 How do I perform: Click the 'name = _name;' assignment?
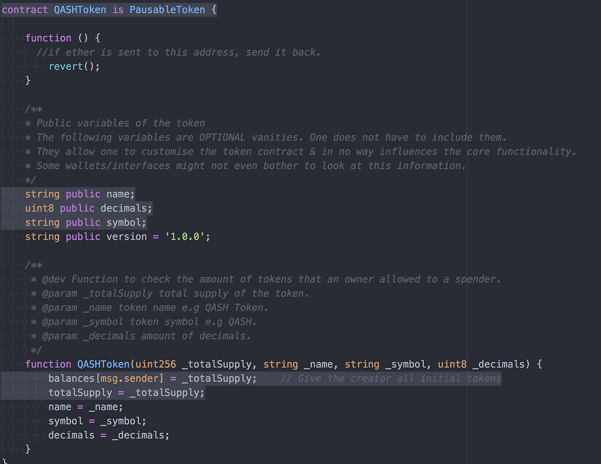85,407
